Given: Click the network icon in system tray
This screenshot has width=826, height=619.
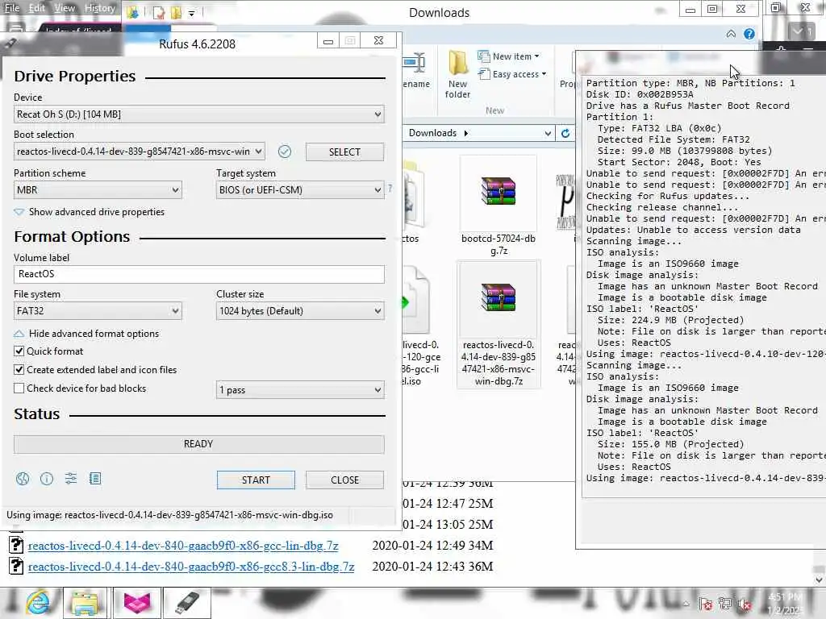Looking at the screenshot, I should 725,604.
